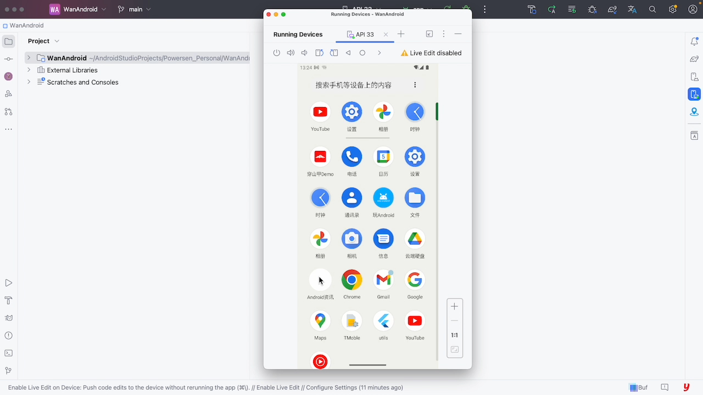This screenshot has height=395, width=703.
Task: Launch YouTube in the top app row
Action: pos(320,116)
